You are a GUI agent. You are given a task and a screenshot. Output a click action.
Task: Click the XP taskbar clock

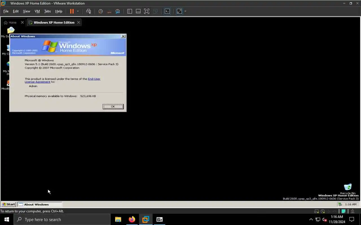(351, 204)
